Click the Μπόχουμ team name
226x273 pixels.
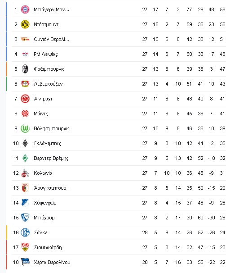click(x=44, y=218)
